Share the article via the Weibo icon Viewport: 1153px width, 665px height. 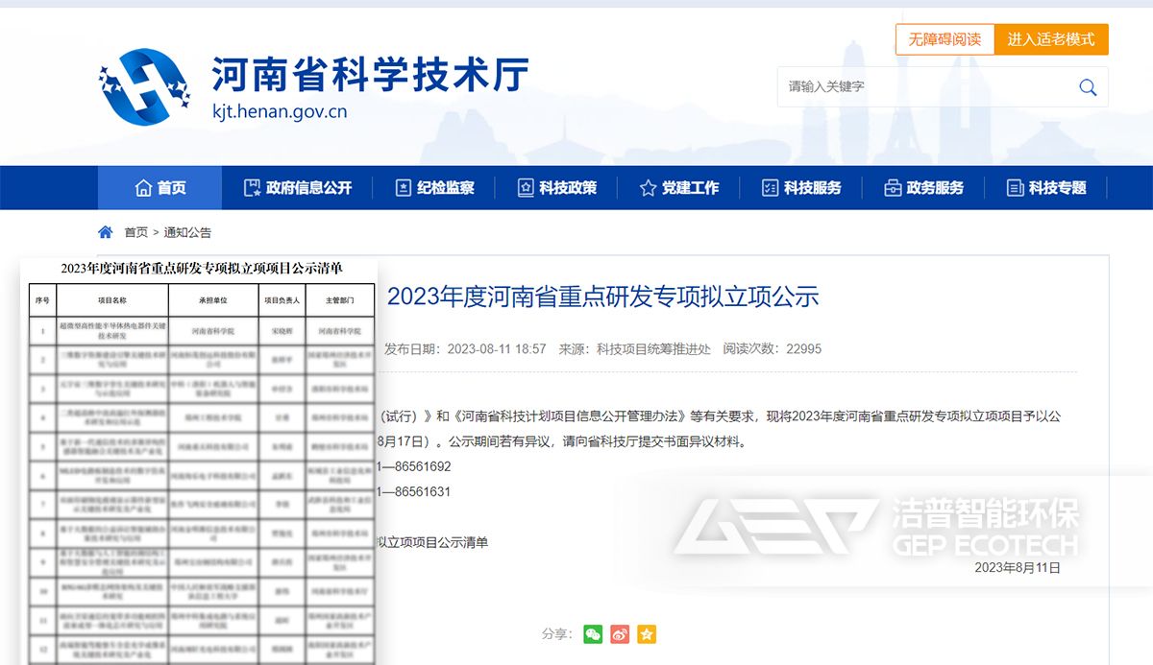[620, 634]
